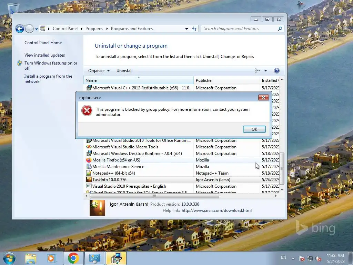353x265 pixels.
Task: Click the change view icon
Action: coord(257,70)
